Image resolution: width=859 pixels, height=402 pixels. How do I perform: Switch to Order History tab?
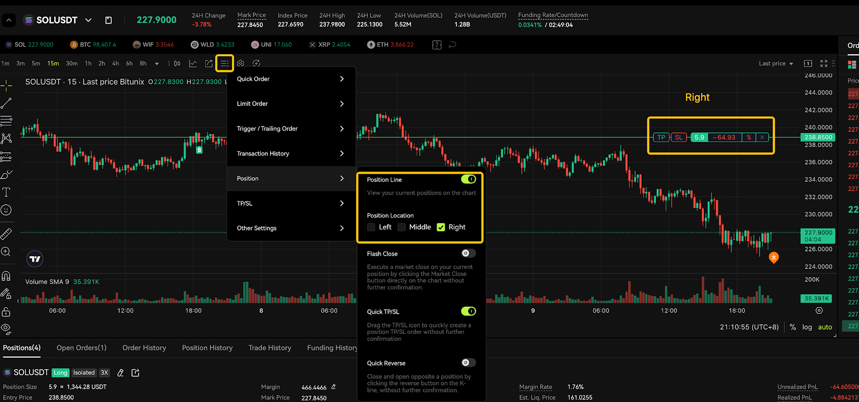144,348
